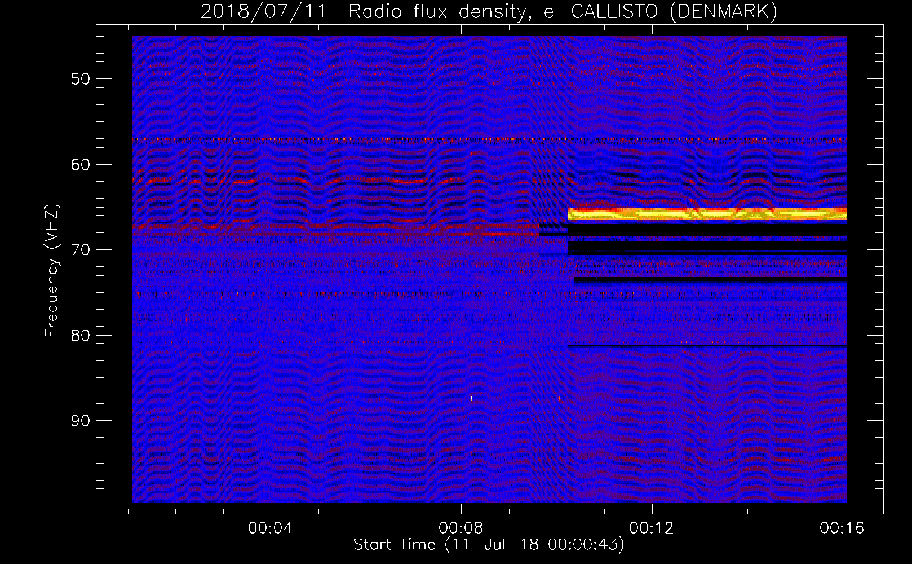912x564 pixels.
Task: Click the 'Start Time (11-Jul-18 00:00:43)' label
Action: 489,544
